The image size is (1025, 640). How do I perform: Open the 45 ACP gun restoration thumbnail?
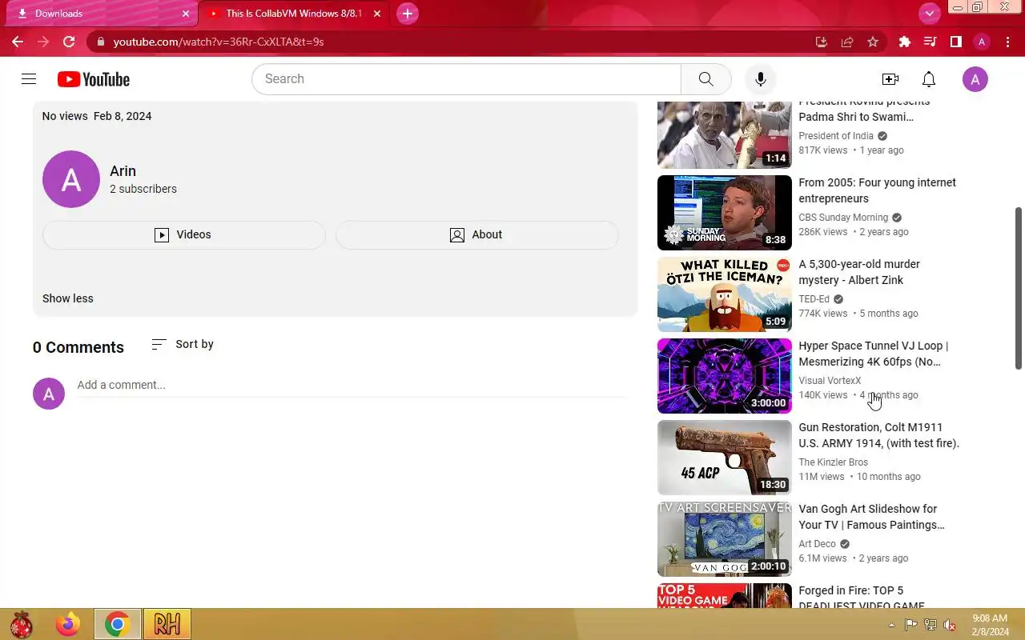pyautogui.click(x=725, y=458)
